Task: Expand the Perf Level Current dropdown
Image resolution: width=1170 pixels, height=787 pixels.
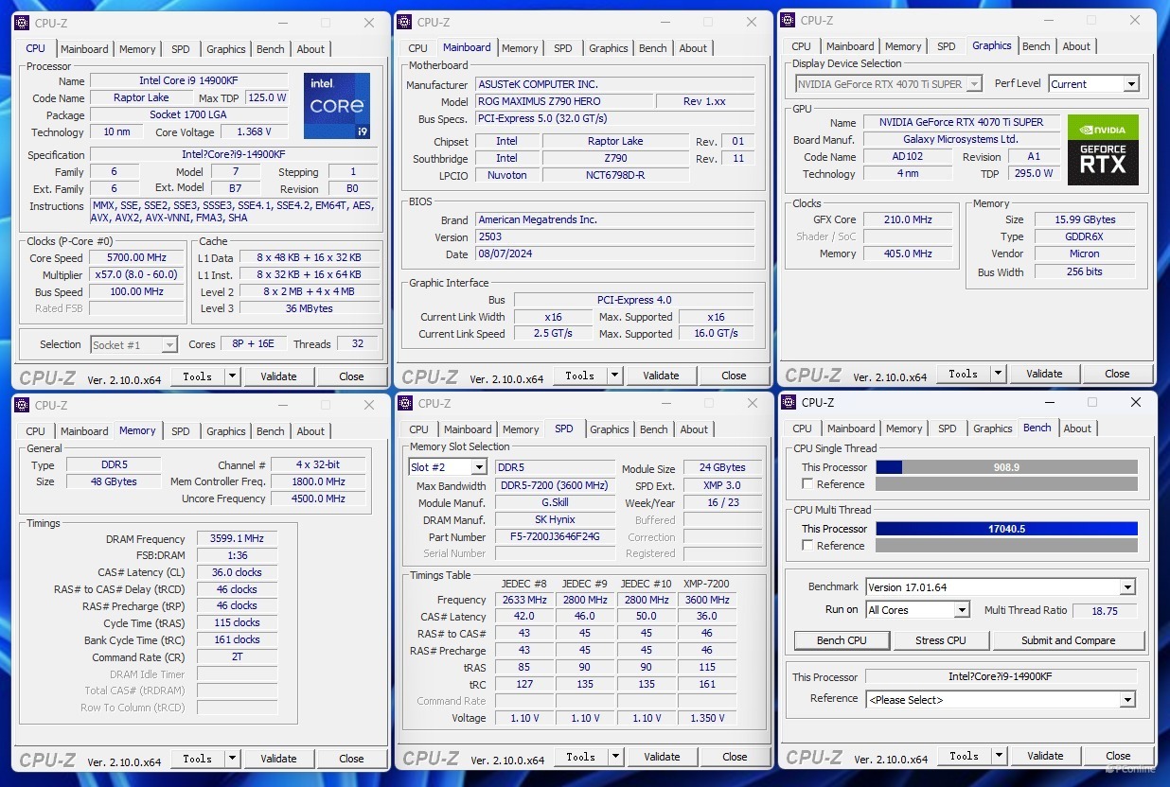Action: [1130, 84]
